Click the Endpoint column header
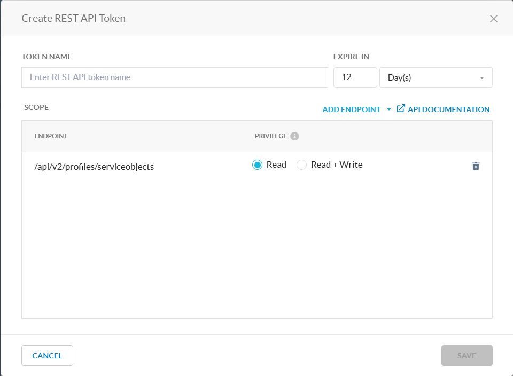The image size is (513, 376). [x=51, y=136]
